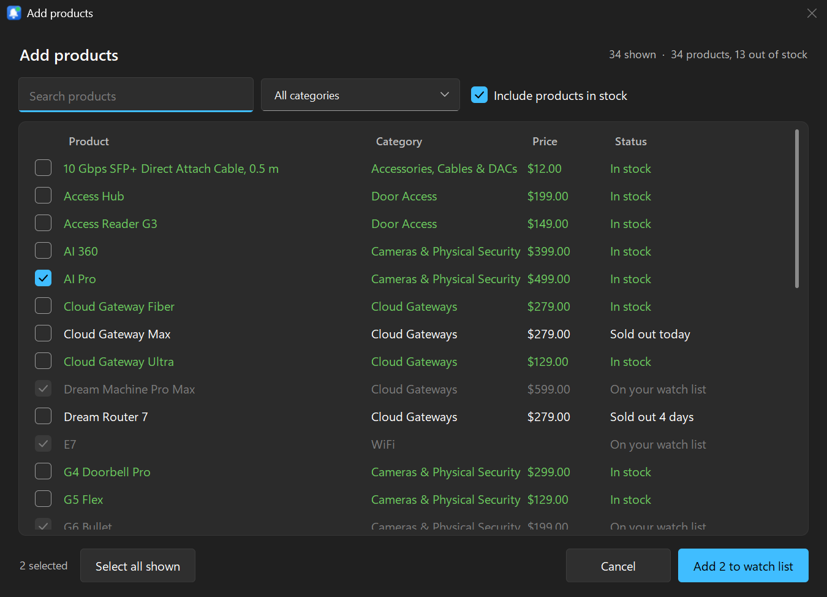This screenshot has height=597, width=827.
Task: Cancel adding products
Action: 618,566
